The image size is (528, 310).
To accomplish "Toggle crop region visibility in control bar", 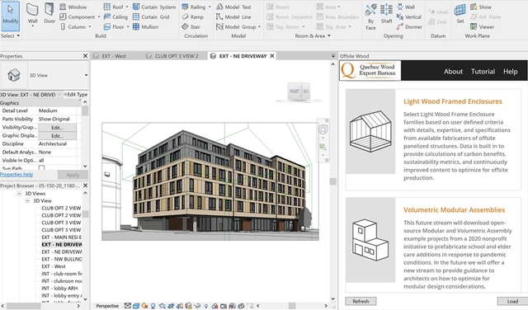I will pos(179,306).
